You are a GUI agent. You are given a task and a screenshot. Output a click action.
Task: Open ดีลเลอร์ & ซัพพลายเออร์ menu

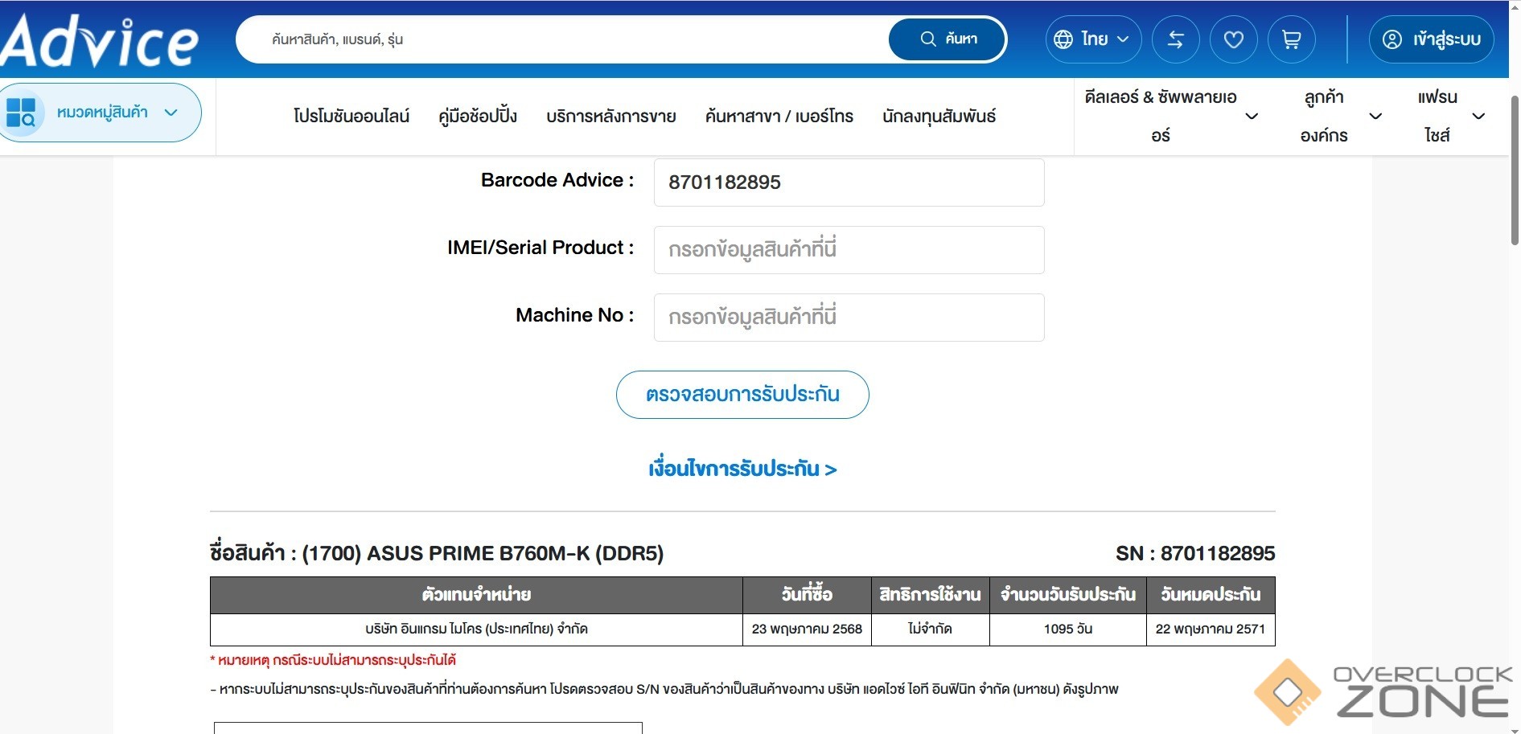[x=1161, y=117]
